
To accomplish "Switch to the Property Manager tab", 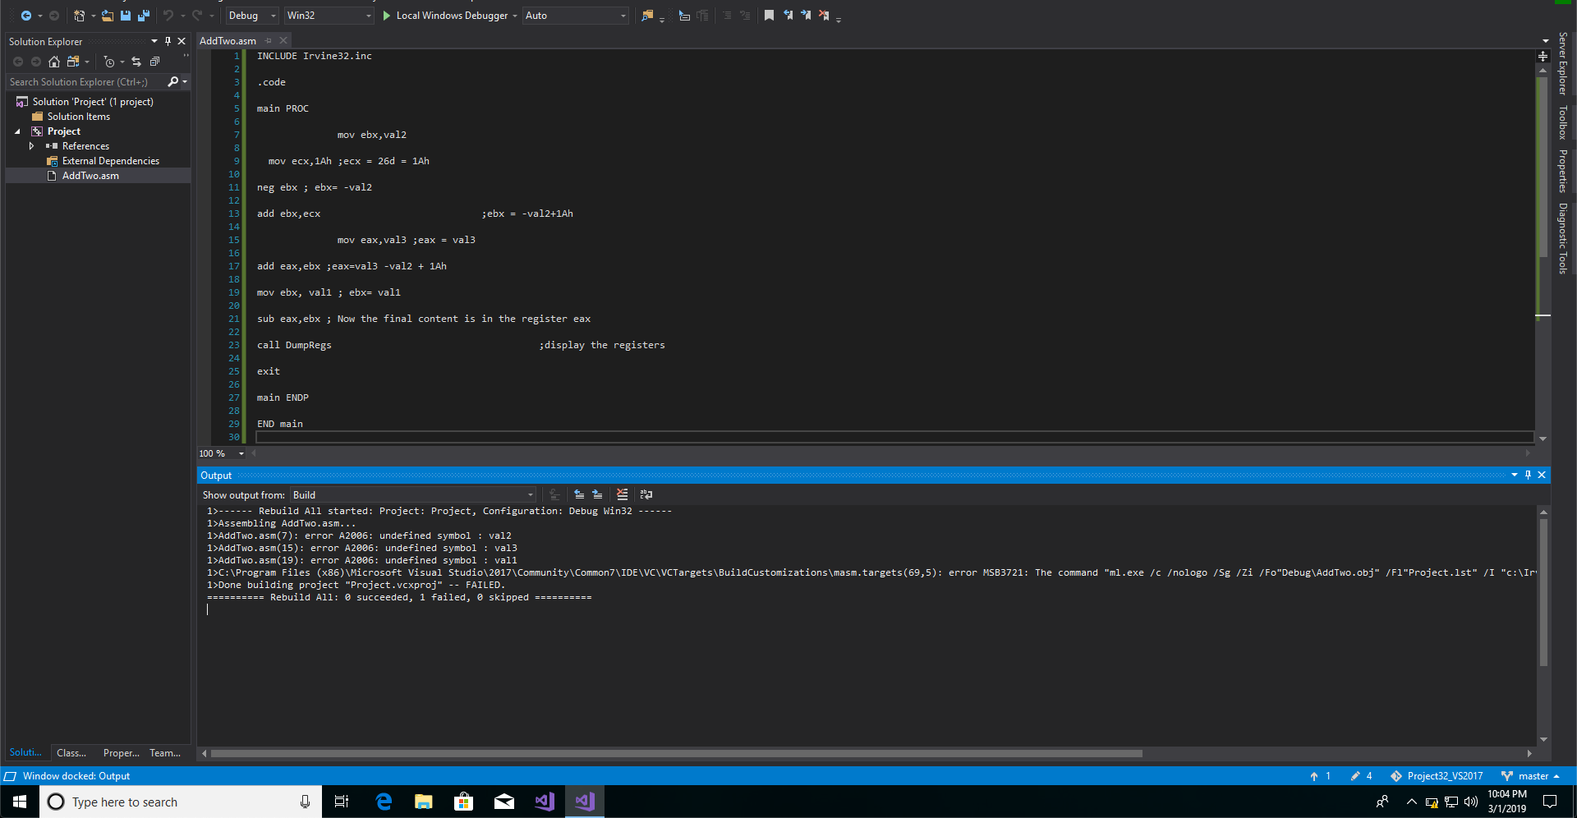I will (122, 753).
